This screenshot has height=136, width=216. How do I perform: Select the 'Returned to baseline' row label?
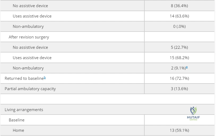click(x=24, y=78)
